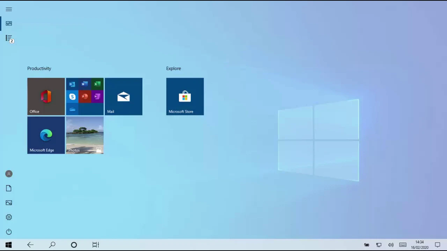Launch the Microsoft Edge tile
This screenshot has width=447, height=251.
click(x=46, y=135)
